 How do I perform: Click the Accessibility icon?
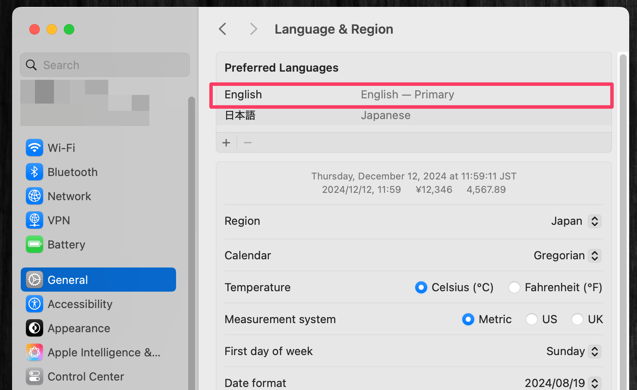coord(35,304)
